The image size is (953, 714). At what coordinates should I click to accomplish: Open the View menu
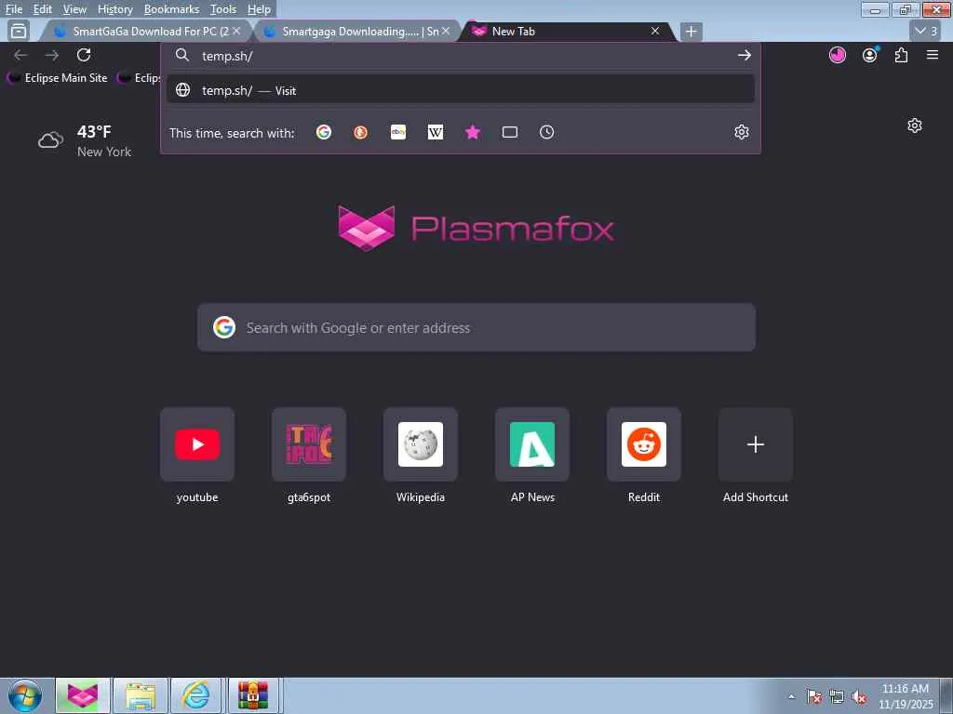pyautogui.click(x=74, y=9)
